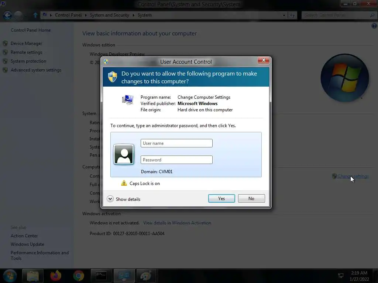Open View details in Windows Activation link
The image size is (378, 283).
[x=177, y=223]
